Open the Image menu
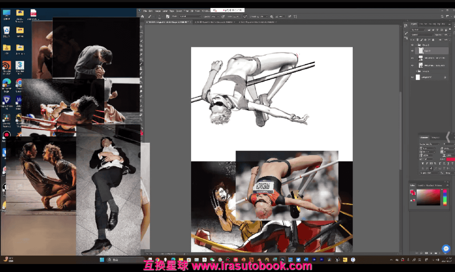 [x=158, y=11]
